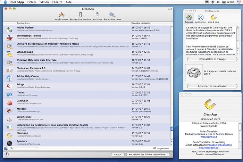Click the icon left of the search field
243x162 pixels.
click(x=6, y=148)
